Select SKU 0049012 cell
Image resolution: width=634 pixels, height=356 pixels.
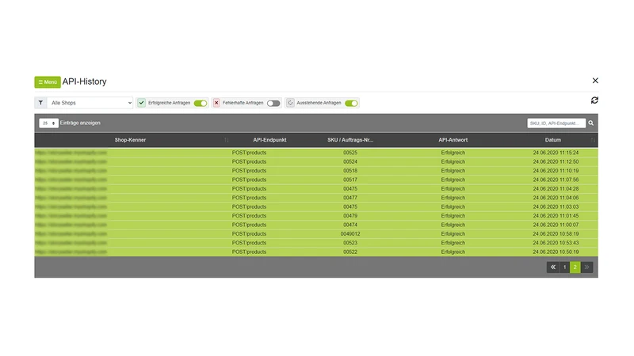pos(350,233)
